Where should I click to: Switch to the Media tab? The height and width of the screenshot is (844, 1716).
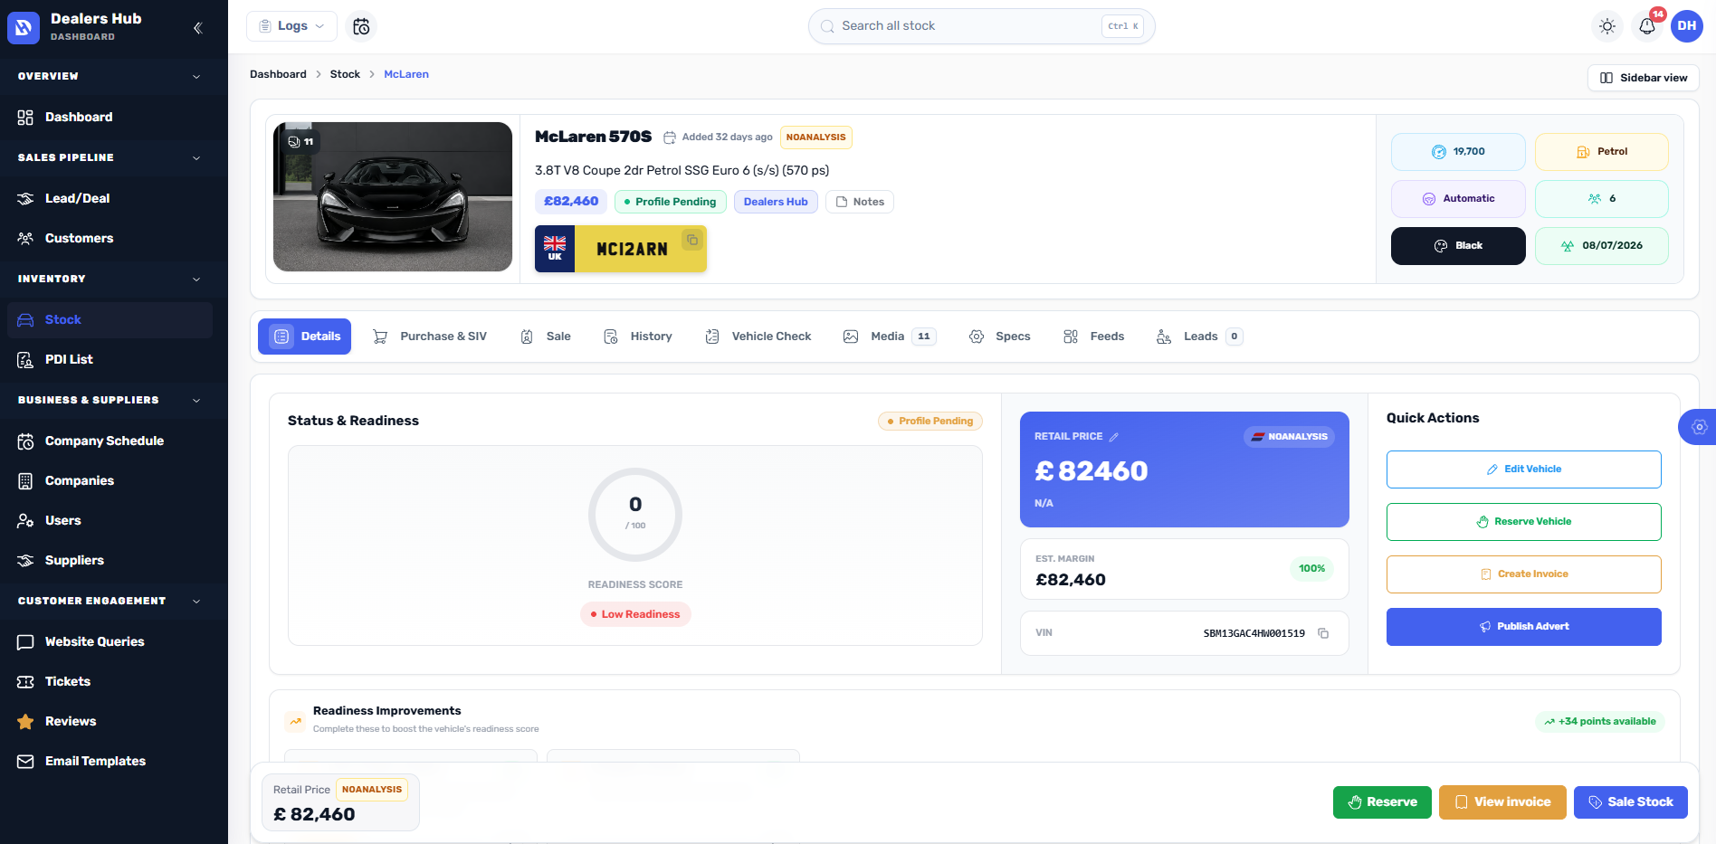[889, 337]
